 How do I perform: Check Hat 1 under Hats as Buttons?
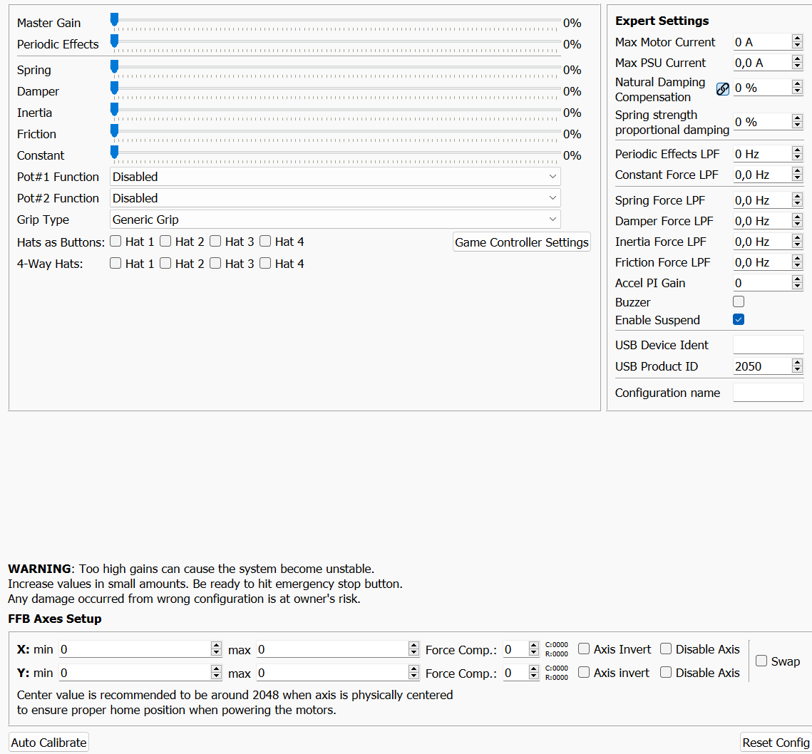click(x=115, y=241)
